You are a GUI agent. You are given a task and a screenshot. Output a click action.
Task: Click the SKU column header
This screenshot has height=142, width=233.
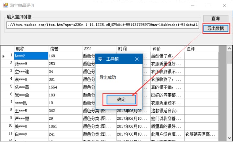click(x=99, y=48)
